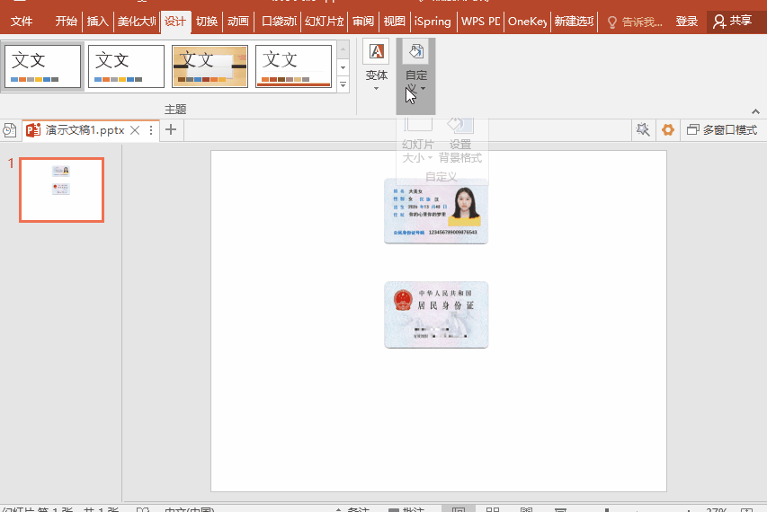Apply the first Office theme thumbnail
Image resolution: width=767 pixels, height=512 pixels.
click(42, 66)
